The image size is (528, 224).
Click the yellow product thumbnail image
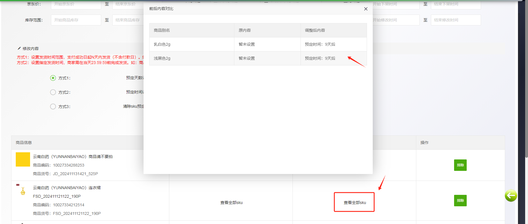pyautogui.click(x=23, y=159)
